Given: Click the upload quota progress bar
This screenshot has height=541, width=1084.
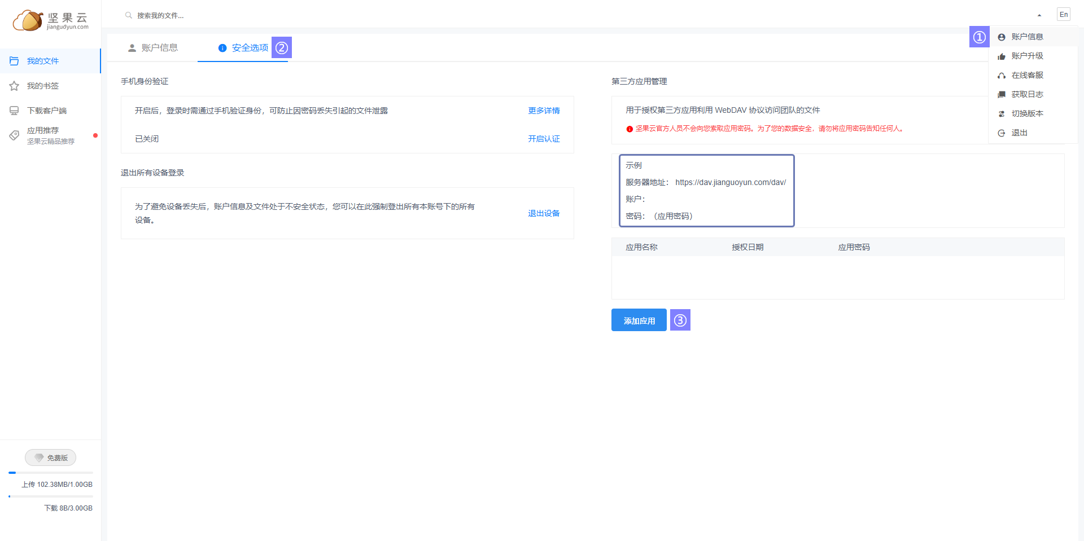Looking at the screenshot, I should click(51, 473).
